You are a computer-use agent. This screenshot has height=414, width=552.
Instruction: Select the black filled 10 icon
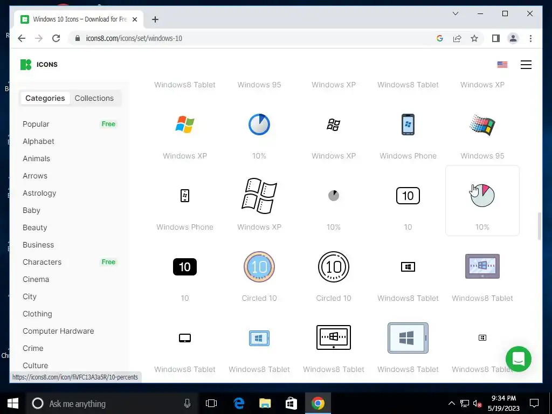point(185,267)
